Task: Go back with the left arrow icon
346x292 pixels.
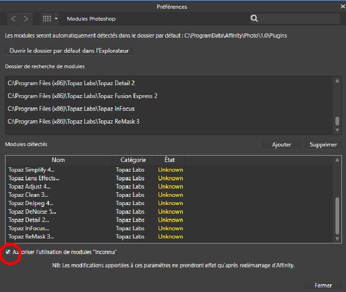Action: pyautogui.click(x=13, y=19)
